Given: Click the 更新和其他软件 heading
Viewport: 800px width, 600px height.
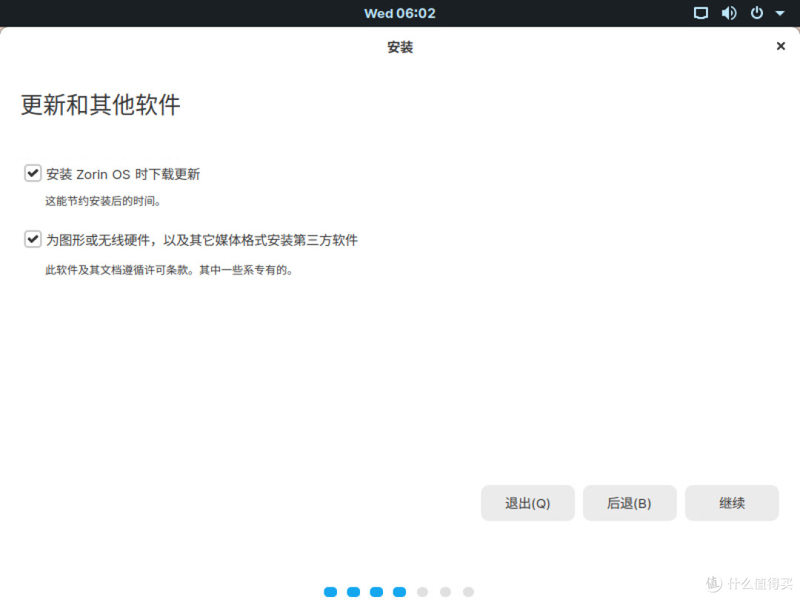Looking at the screenshot, I should pyautogui.click(x=99, y=104).
